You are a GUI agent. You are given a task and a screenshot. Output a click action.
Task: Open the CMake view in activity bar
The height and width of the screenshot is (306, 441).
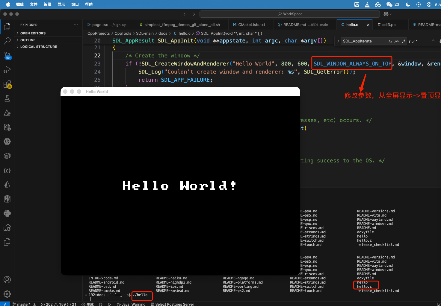7,113
